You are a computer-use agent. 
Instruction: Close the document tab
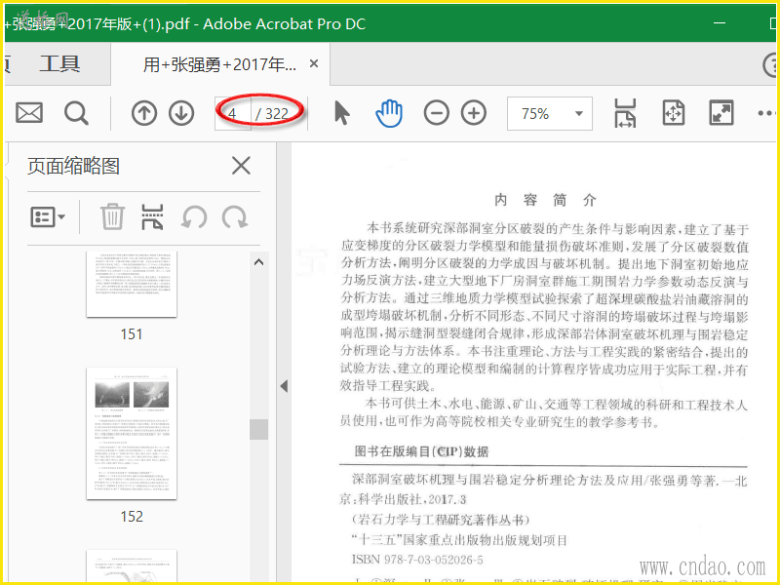(x=314, y=63)
